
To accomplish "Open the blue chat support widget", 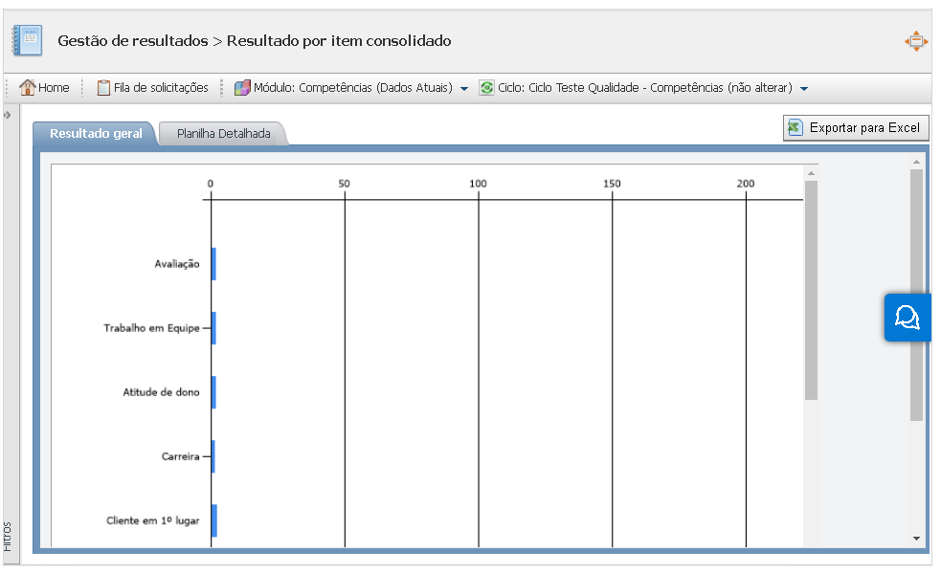I will pyautogui.click(x=907, y=317).
